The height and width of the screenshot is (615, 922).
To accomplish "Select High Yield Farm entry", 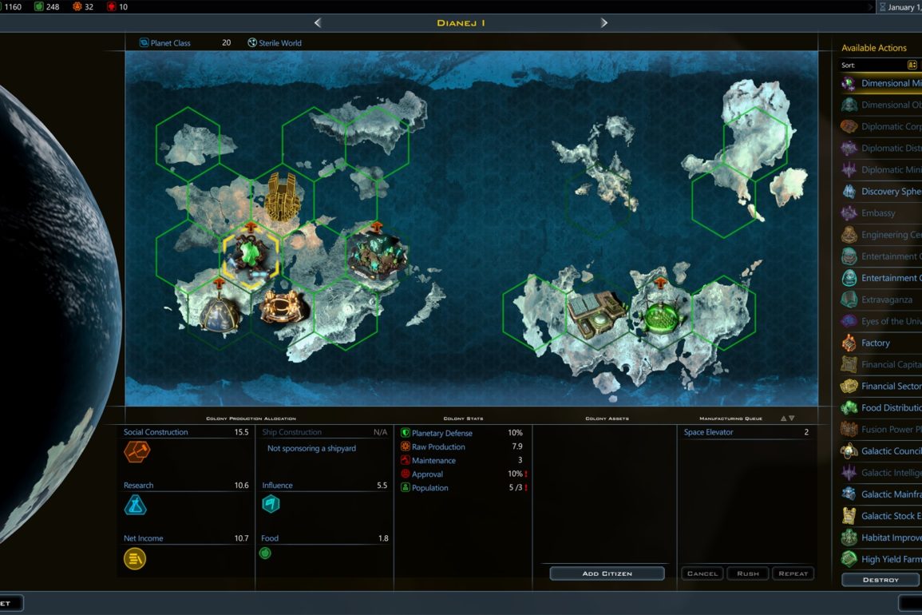I will (x=880, y=559).
